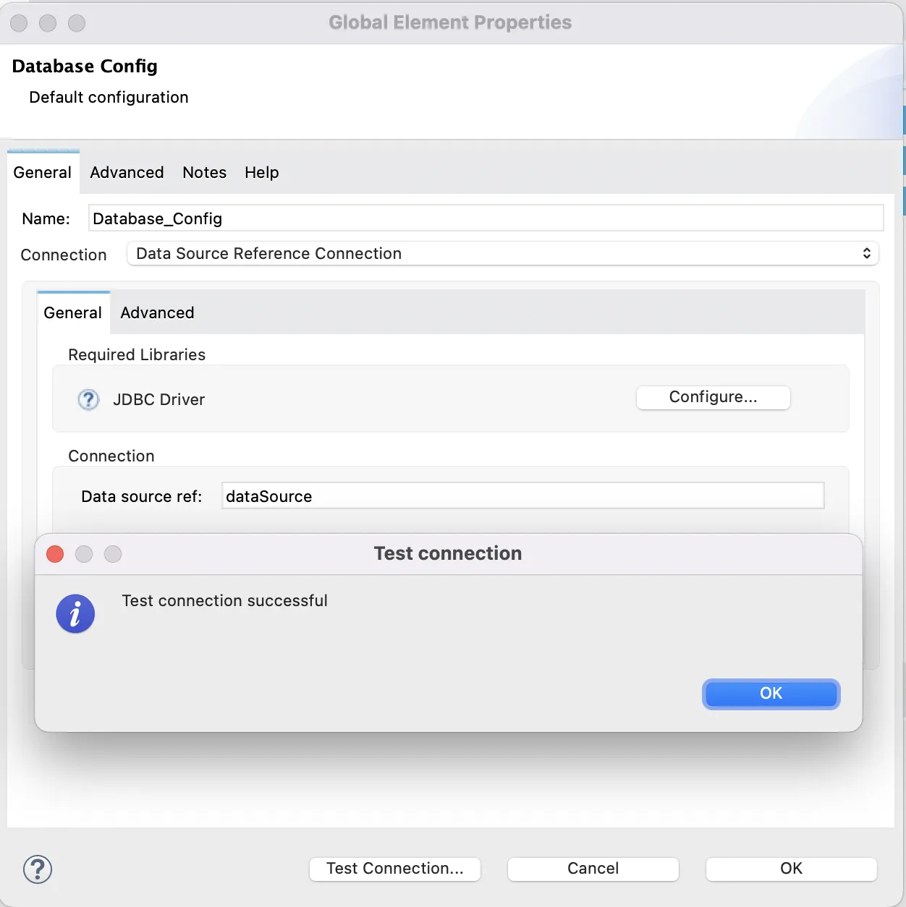
Task: Close the Test connection dialog with red button
Action: 55,554
